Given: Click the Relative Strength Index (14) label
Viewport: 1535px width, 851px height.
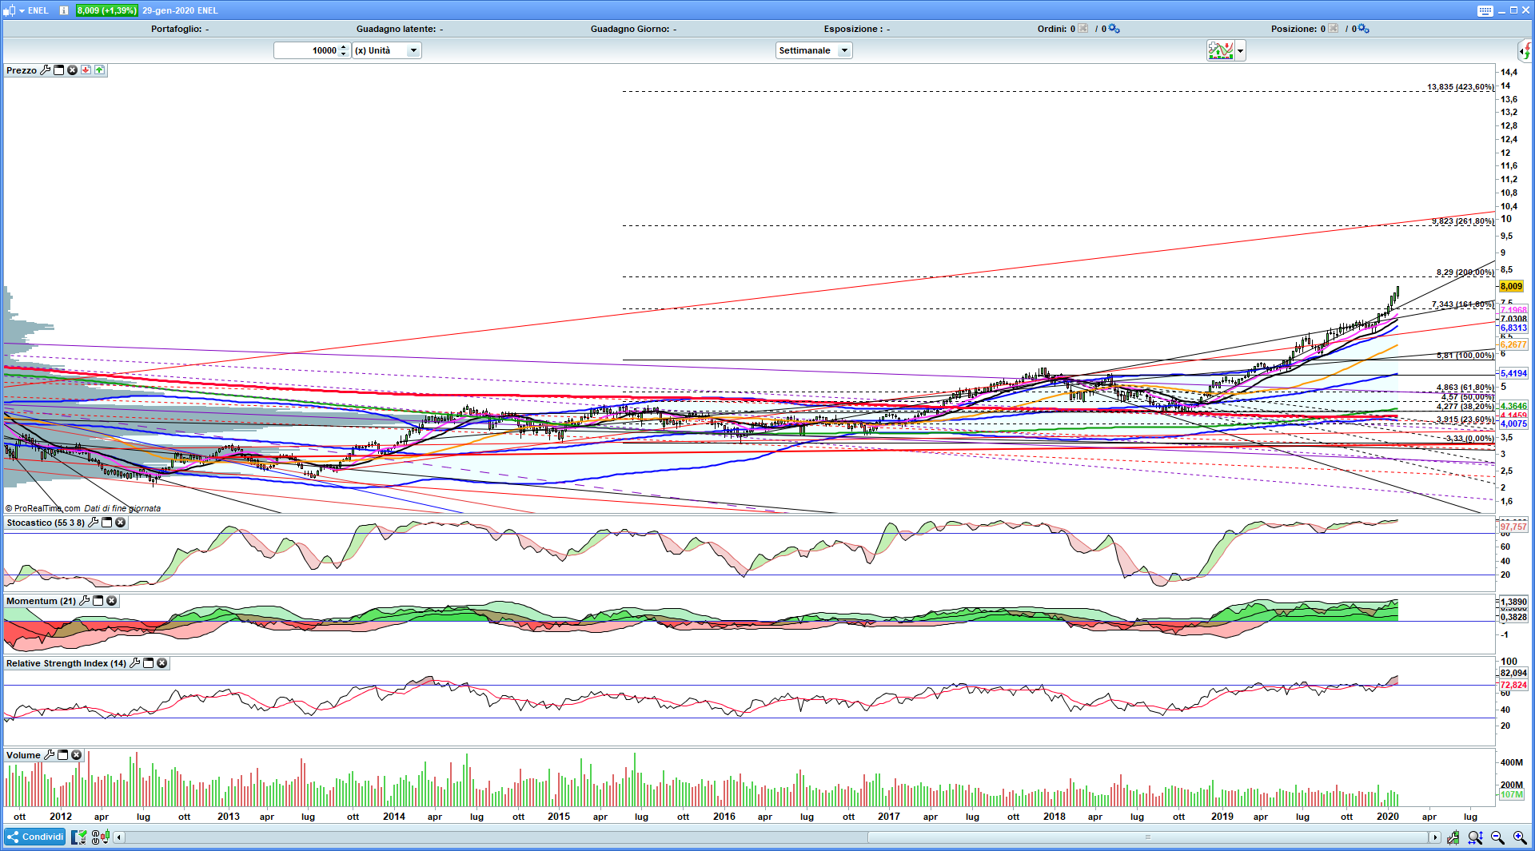Looking at the screenshot, I should click(66, 663).
